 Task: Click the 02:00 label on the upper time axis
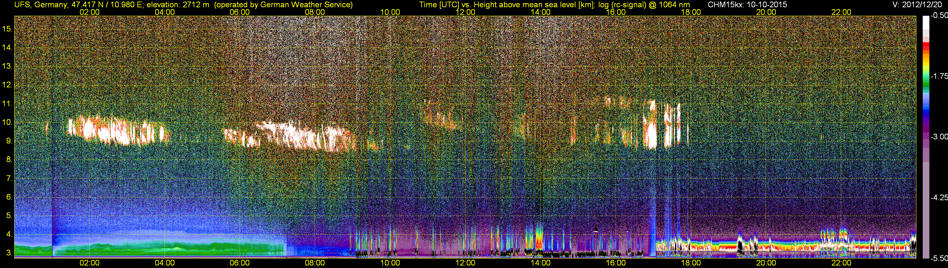(x=89, y=12)
